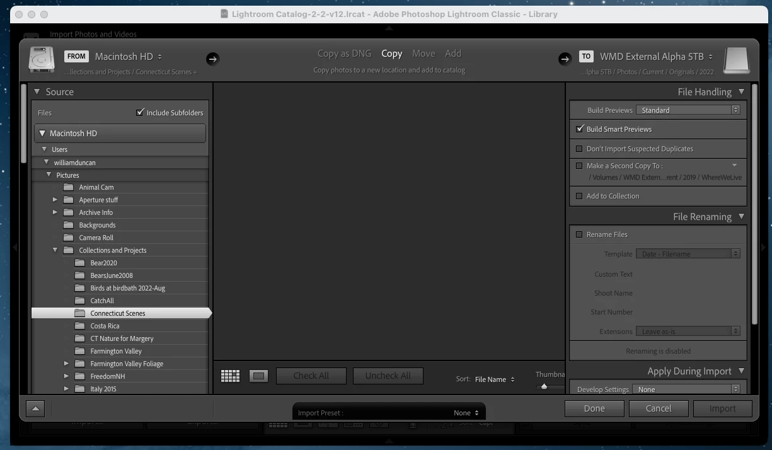Screen dimensions: 772x450
Task: Switch to grid view
Action: pyautogui.click(x=230, y=376)
